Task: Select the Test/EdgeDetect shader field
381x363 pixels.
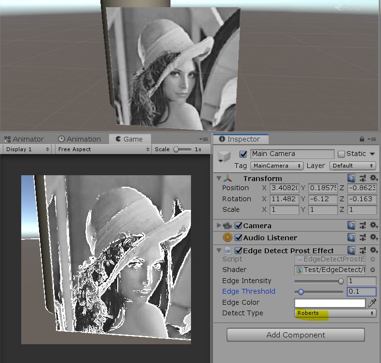Action: [330, 270]
